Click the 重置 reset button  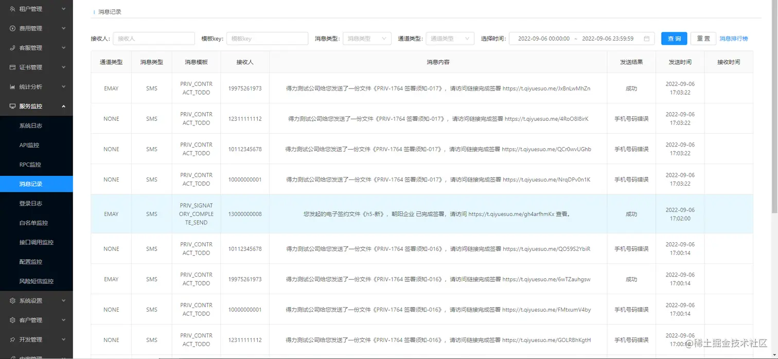click(703, 39)
